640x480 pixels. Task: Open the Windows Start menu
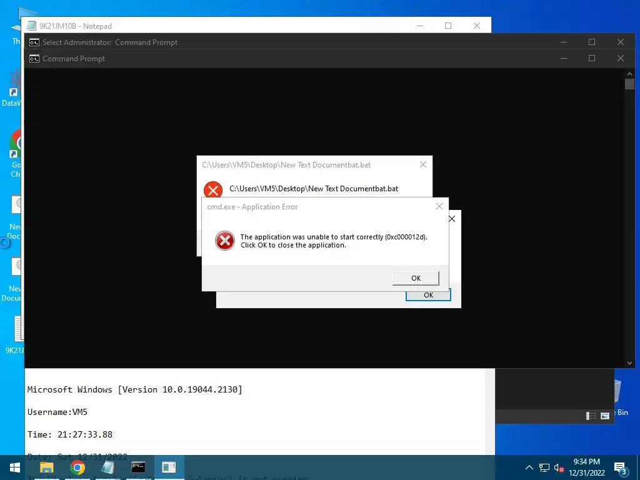pos(15,467)
